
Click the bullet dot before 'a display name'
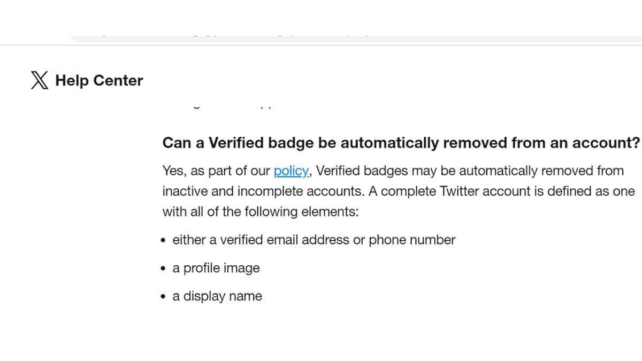point(164,297)
